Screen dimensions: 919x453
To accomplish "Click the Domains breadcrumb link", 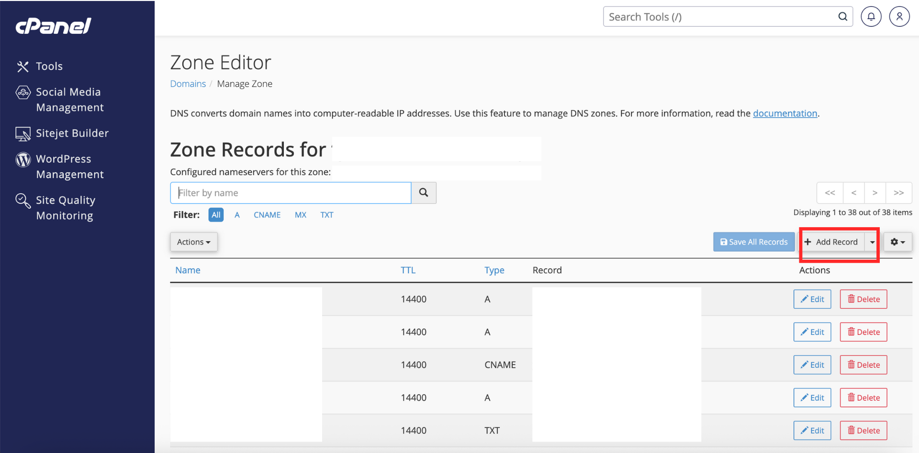I will [188, 84].
